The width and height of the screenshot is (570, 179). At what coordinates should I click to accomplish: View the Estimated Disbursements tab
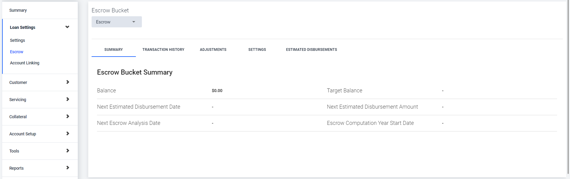click(x=312, y=50)
